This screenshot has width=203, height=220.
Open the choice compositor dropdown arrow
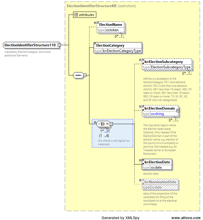pyautogui.click(x=107, y=124)
